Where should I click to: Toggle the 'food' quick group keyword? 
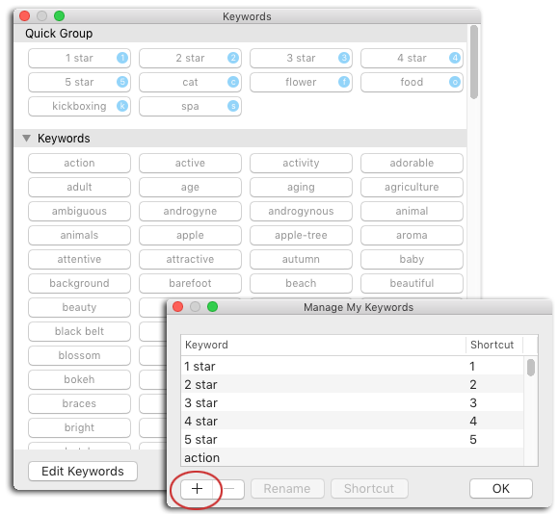tap(412, 82)
